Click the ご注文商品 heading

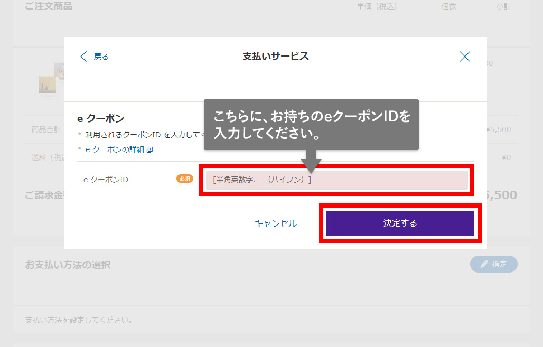click(x=49, y=6)
